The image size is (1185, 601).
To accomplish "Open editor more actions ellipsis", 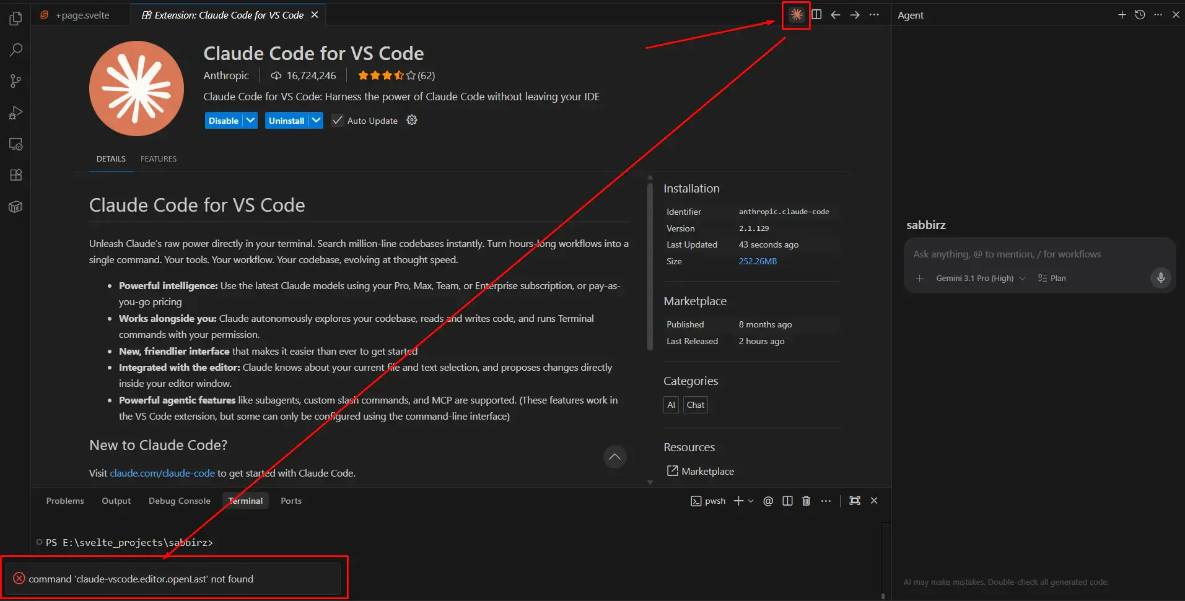I will coord(874,15).
